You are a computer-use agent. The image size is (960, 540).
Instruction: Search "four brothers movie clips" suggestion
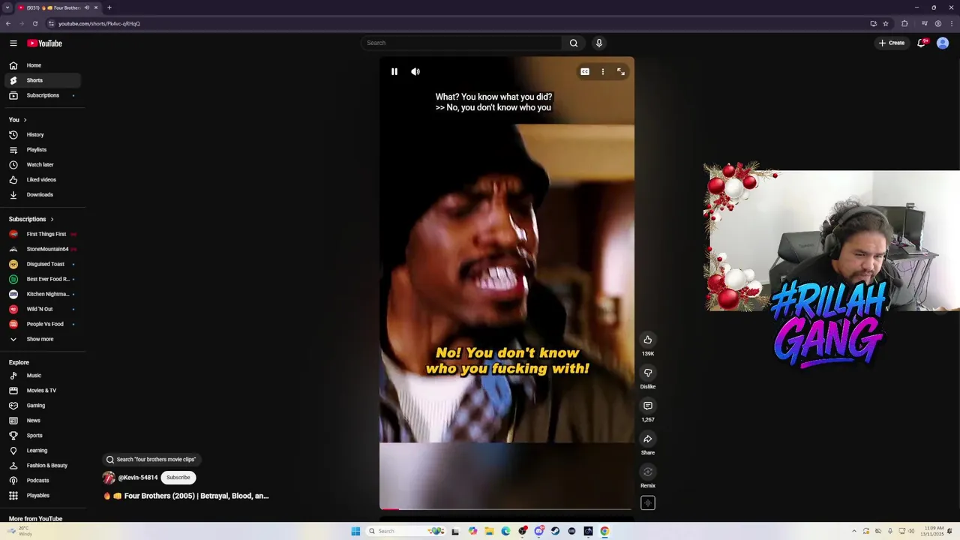153,460
